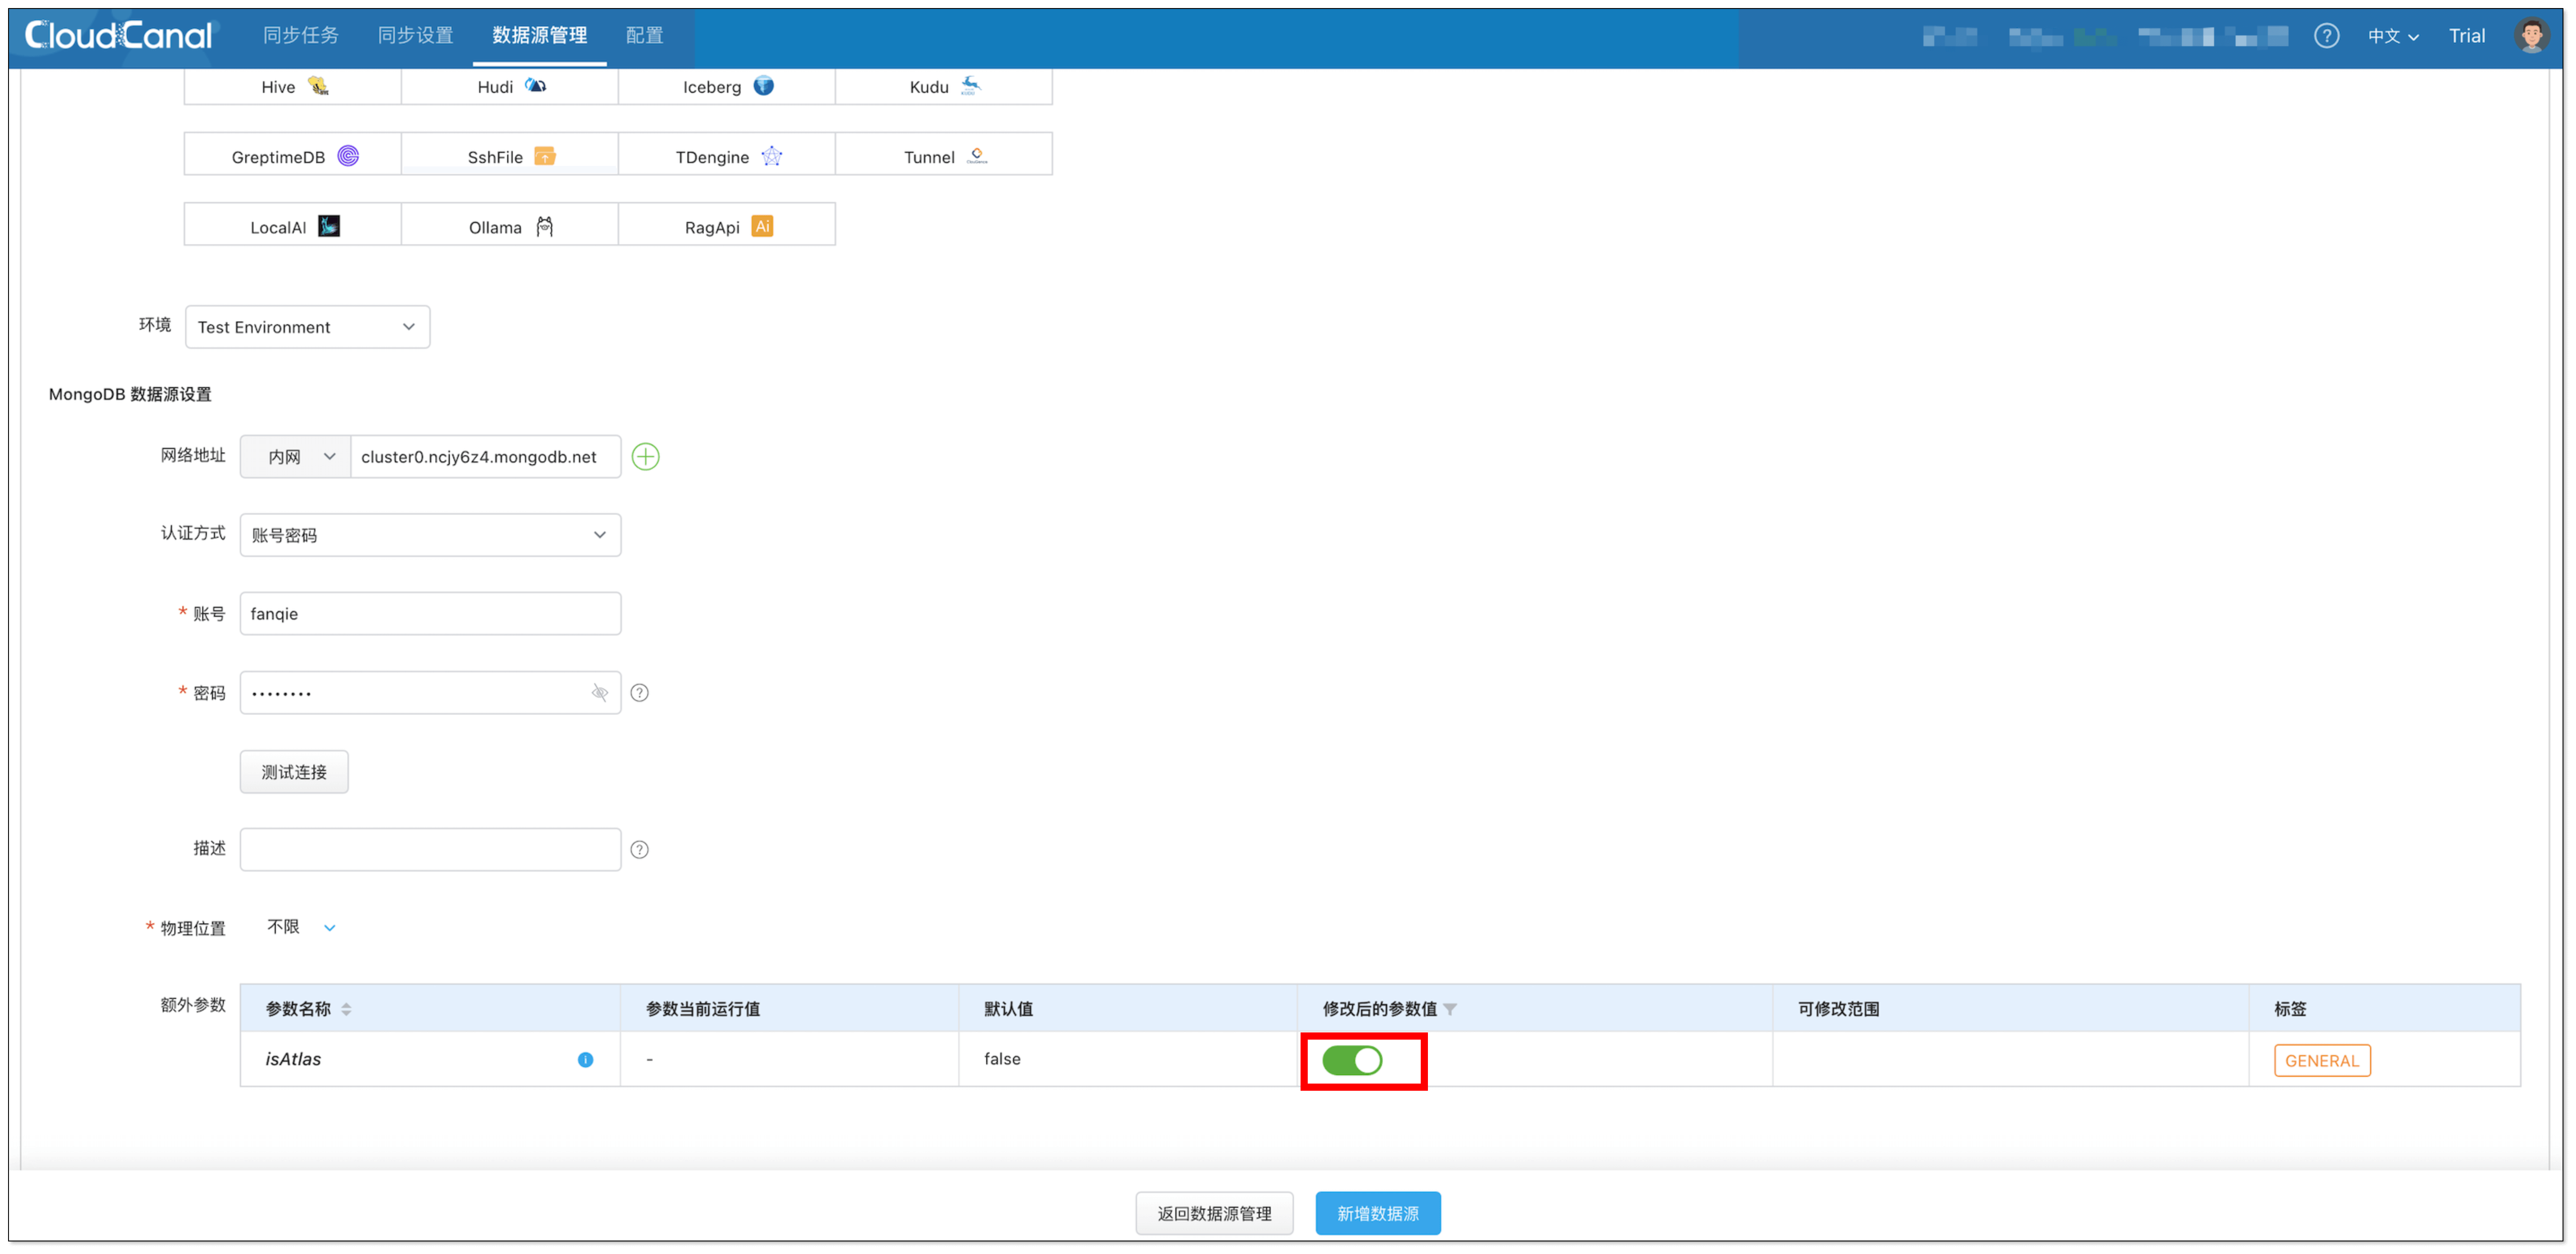The image size is (2576, 1254).
Task: Switch to the 同步任务 tab
Action: click(300, 36)
